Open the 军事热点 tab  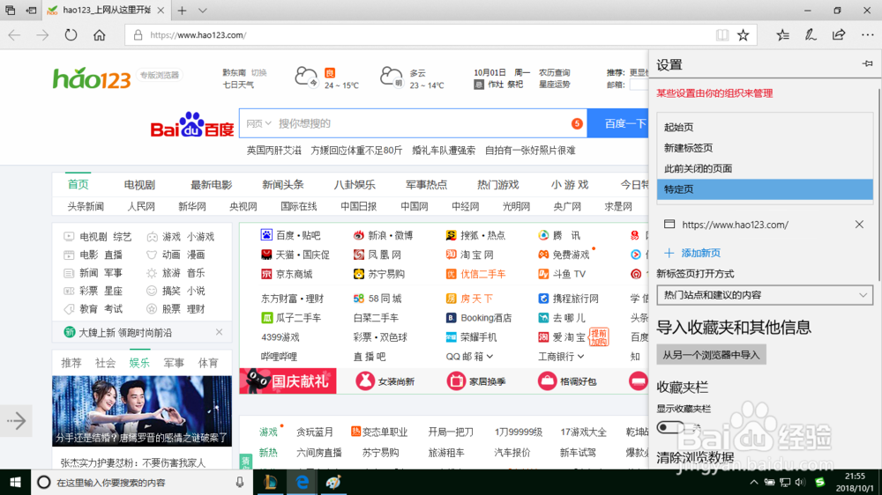[426, 185]
